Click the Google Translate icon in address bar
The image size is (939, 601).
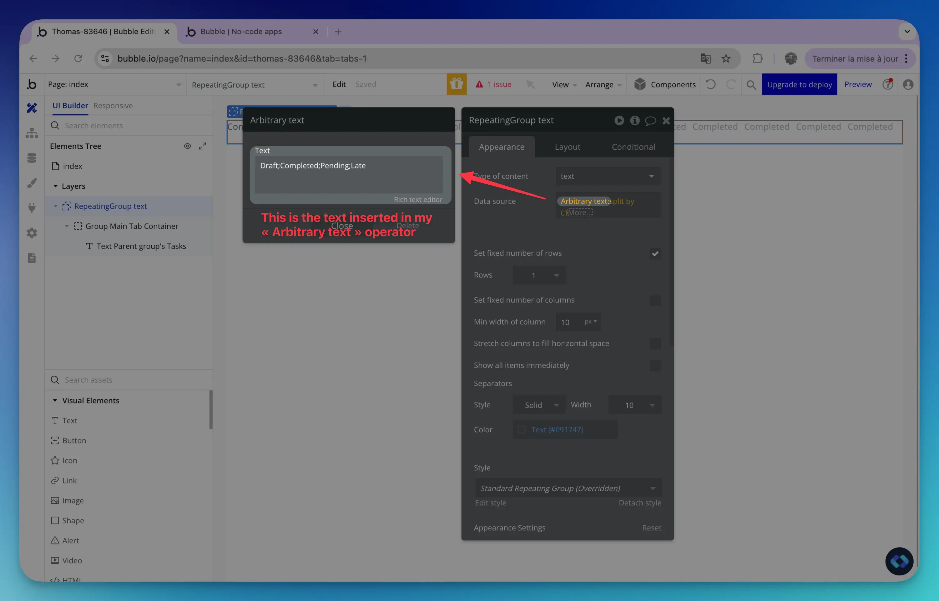(705, 58)
